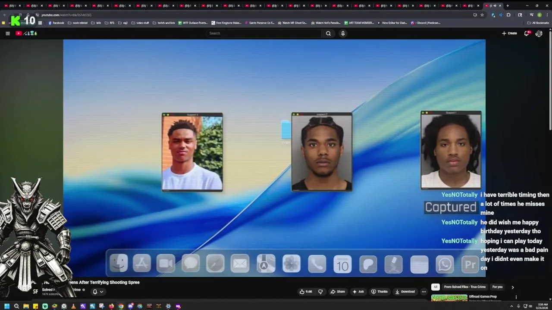The height and width of the screenshot is (310, 552).
Task: Show hidden icons in the system tray
Action: click(512, 306)
